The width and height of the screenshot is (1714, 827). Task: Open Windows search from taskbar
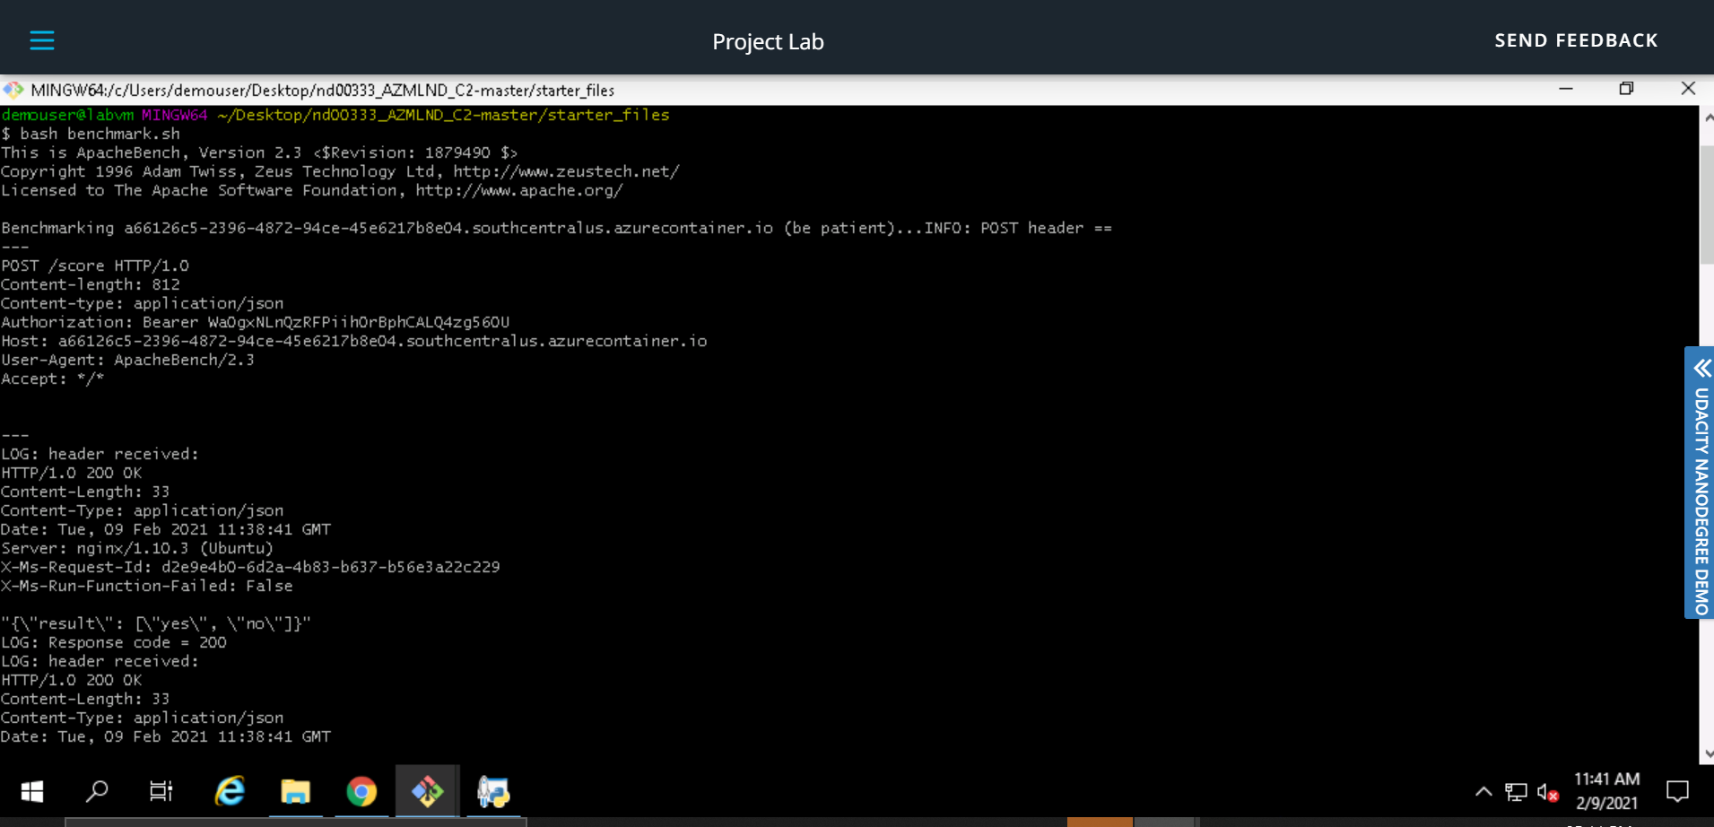click(97, 791)
